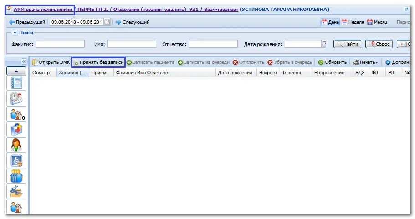Click the Имя input field
This screenshot has height=219, width=415.
pyautogui.click(x=132, y=44)
